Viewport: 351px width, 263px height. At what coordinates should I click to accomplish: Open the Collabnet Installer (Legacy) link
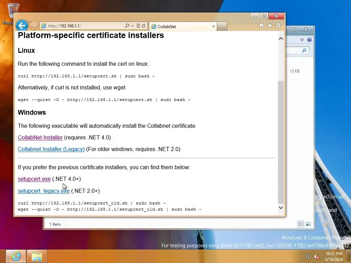pyautogui.click(x=51, y=149)
